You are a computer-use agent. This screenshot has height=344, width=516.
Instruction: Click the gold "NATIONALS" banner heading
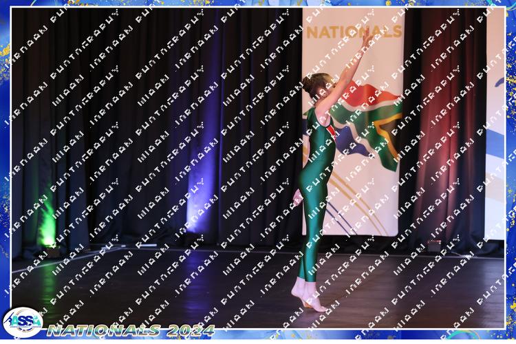point(354,32)
